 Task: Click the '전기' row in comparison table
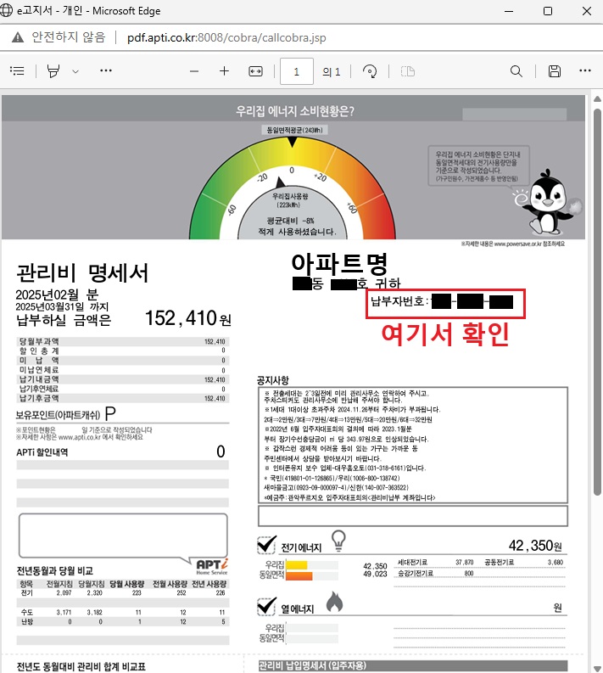click(x=123, y=592)
